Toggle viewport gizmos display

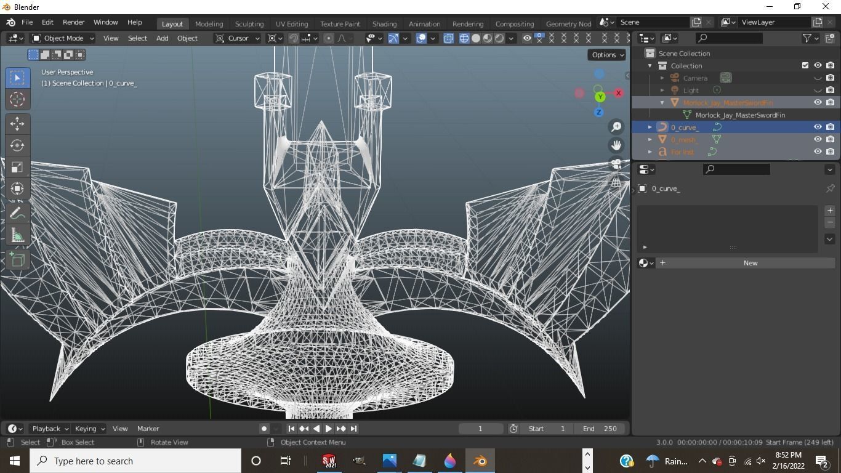pyautogui.click(x=393, y=38)
